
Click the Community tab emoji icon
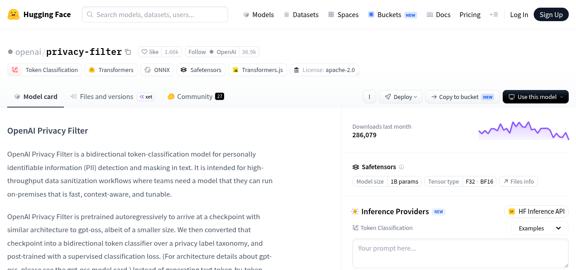coord(171,96)
